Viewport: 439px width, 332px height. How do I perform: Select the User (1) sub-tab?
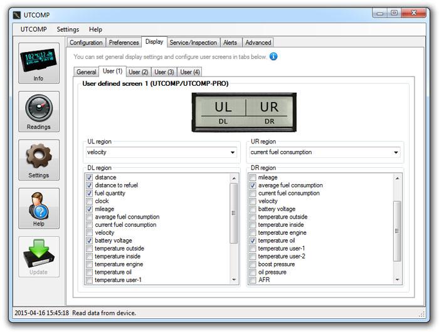[x=112, y=71]
